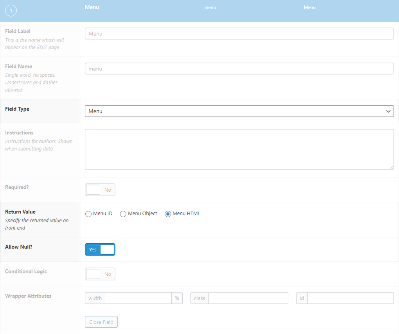Click into the Field Label input

(239, 33)
